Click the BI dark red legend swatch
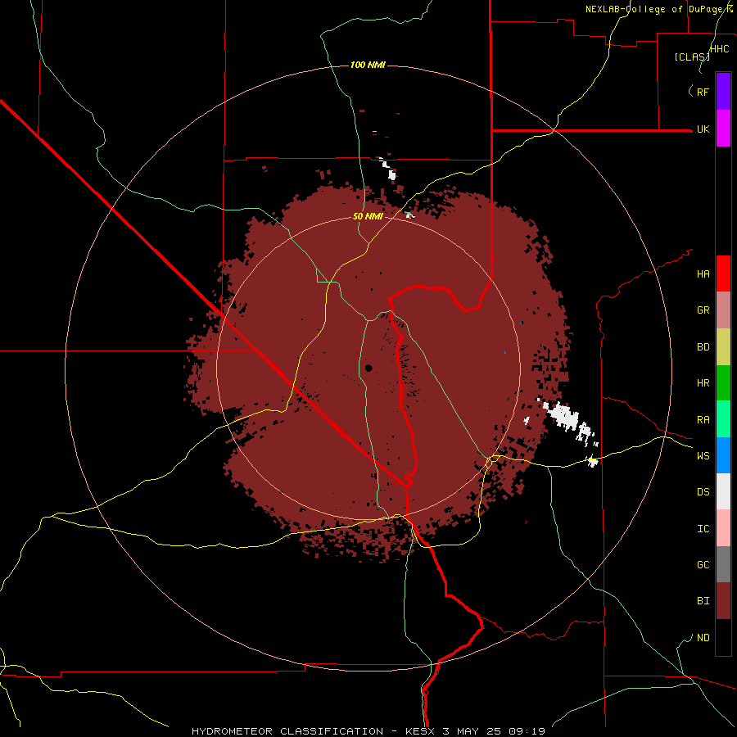 (x=723, y=601)
